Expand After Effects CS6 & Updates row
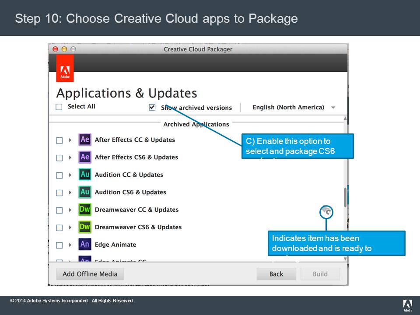Screen dimensions: 420x315 pos(70,157)
